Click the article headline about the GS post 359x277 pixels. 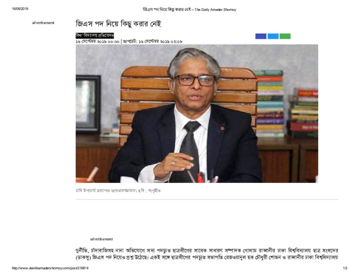click(x=118, y=24)
